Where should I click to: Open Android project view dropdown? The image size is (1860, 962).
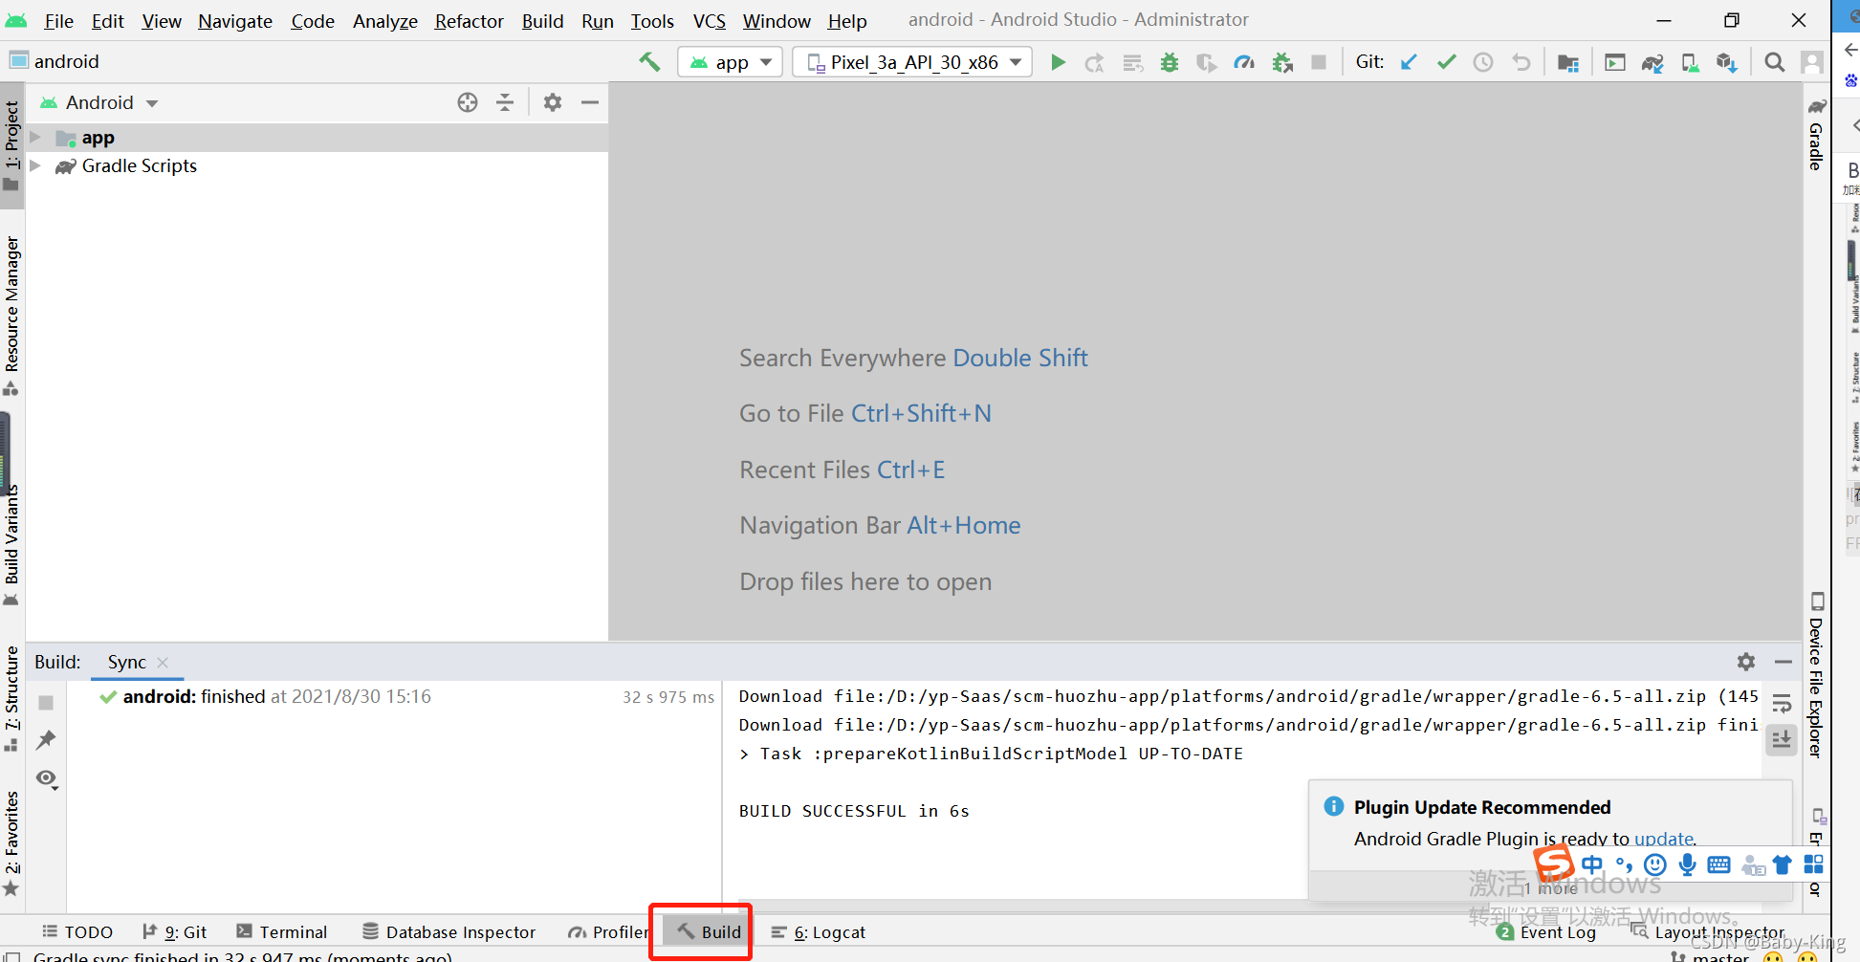[99, 102]
